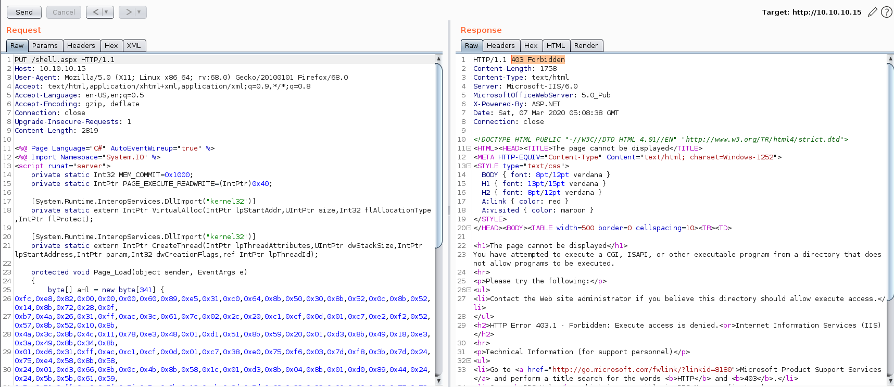Switch to the Request Headers tab
This screenshot has width=894, height=387.
click(x=81, y=46)
